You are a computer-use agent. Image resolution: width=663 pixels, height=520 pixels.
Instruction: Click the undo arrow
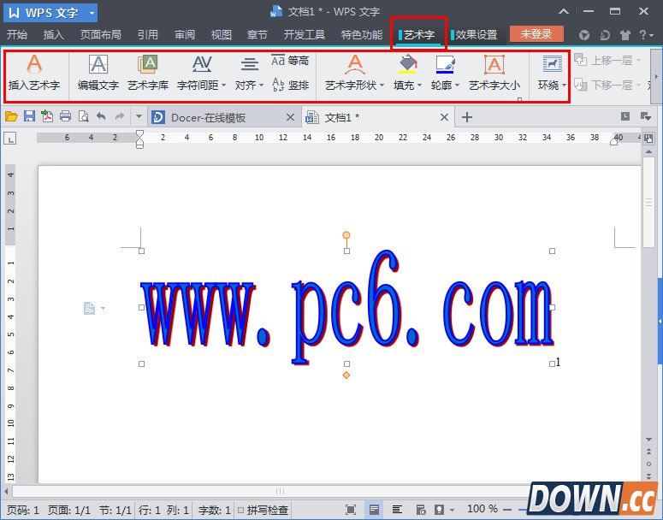101,116
